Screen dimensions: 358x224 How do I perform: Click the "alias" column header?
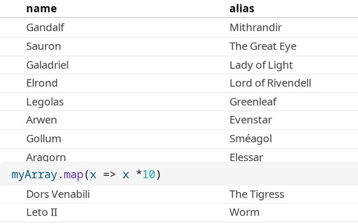(242, 8)
